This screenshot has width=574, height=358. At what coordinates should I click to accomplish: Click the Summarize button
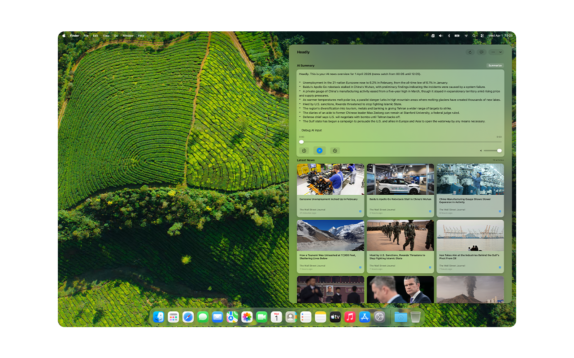click(495, 65)
